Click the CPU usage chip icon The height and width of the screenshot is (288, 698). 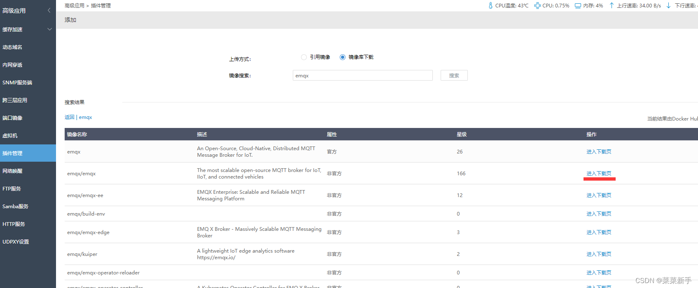pos(537,5)
